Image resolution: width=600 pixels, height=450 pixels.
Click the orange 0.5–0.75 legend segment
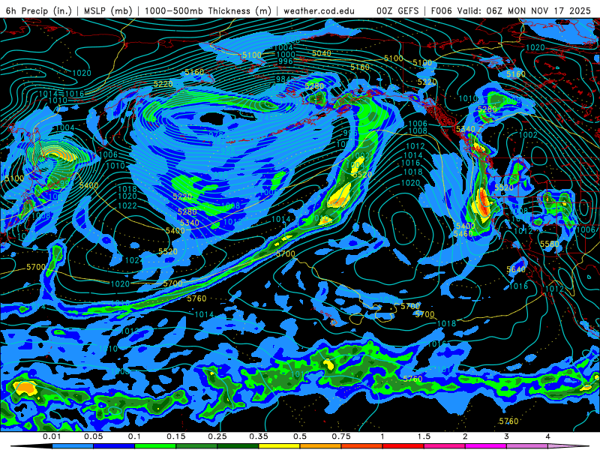coord(321,446)
